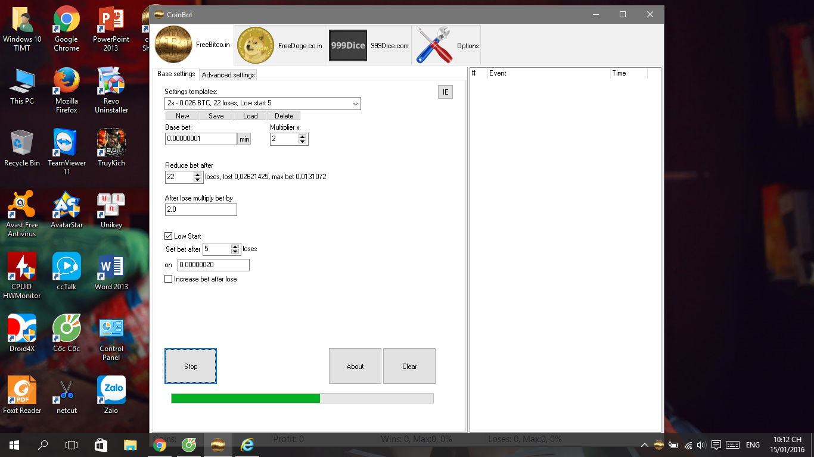Stop the running bot
Viewport: 814px width, 457px height.
pyautogui.click(x=191, y=366)
